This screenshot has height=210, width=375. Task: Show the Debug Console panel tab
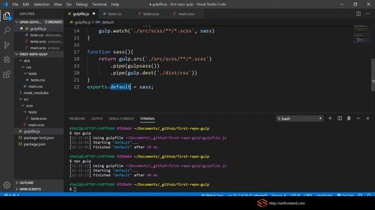click(121, 118)
